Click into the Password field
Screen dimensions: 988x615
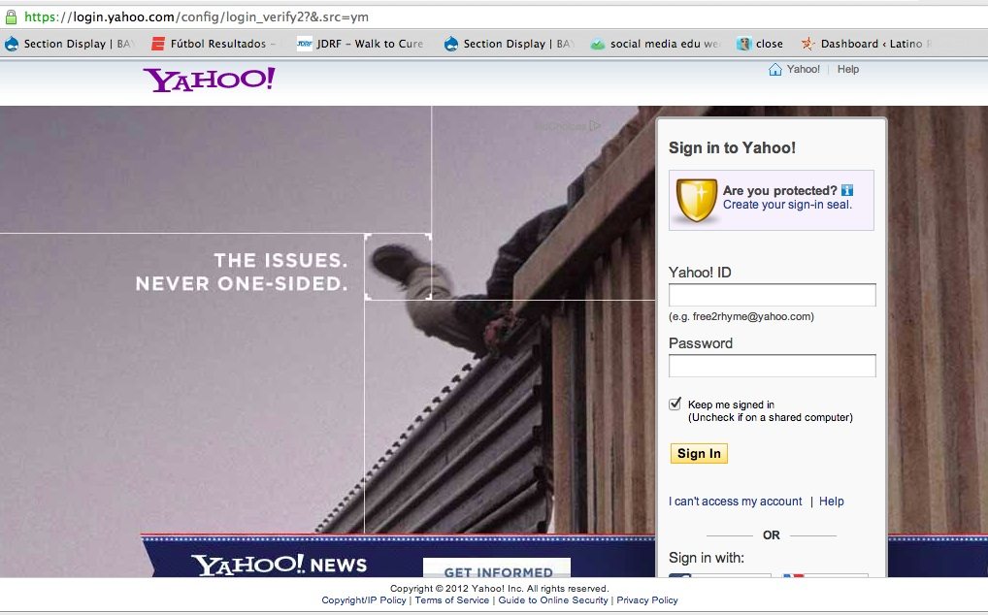772,366
